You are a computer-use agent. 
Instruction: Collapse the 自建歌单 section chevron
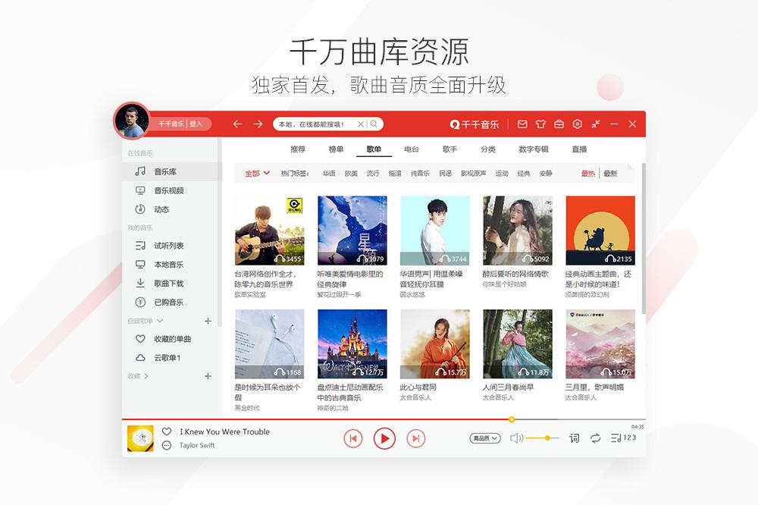160,321
